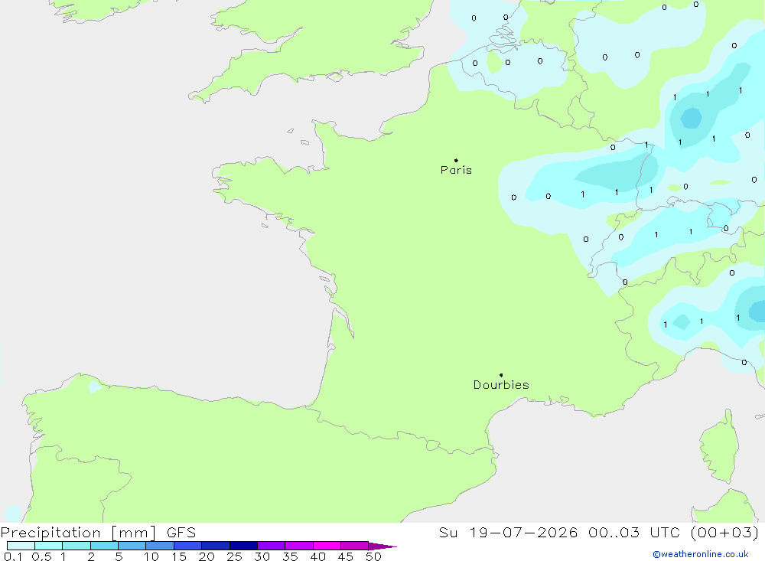This screenshot has width=765, height=561.
Task: Click the 00..03 UTC (00+03) time text
Action: point(674,533)
